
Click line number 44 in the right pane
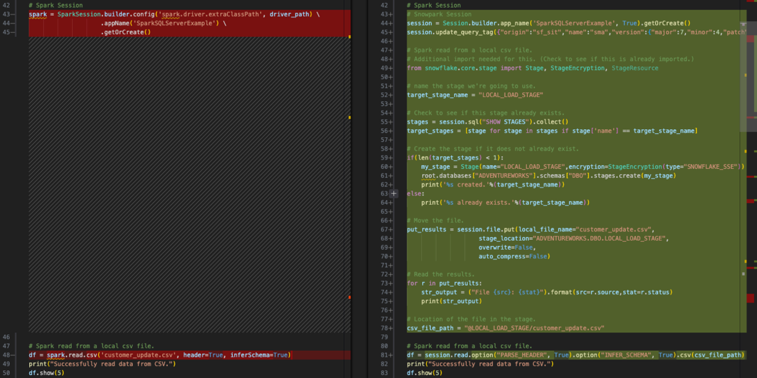coord(385,23)
